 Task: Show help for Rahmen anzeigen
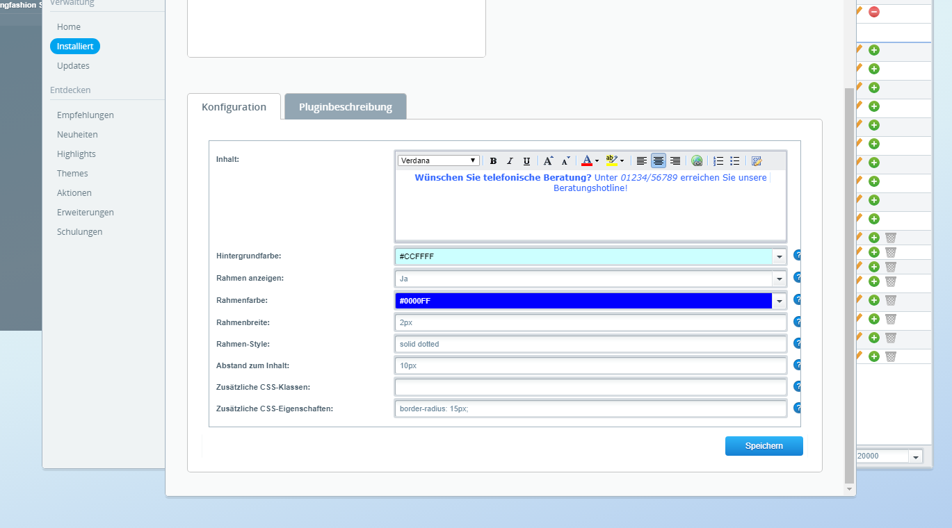798,277
